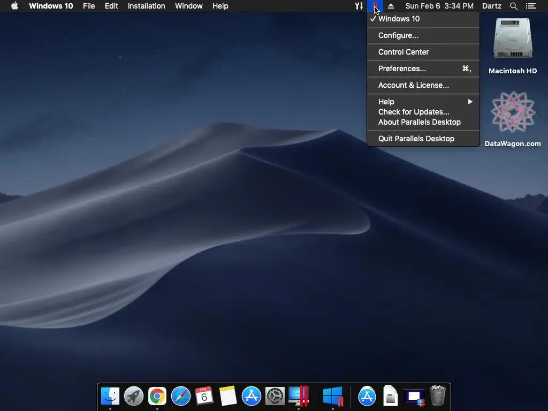Toggle the checked Windows 10 menu entry
The image size is (548, 411).
click(x=423, y=19)
